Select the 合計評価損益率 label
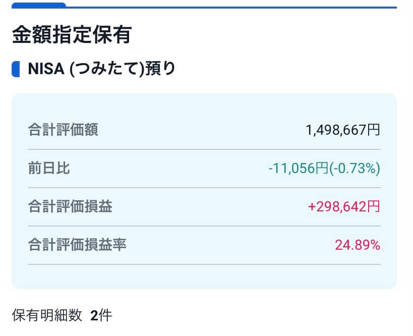 tap(77, 245)
